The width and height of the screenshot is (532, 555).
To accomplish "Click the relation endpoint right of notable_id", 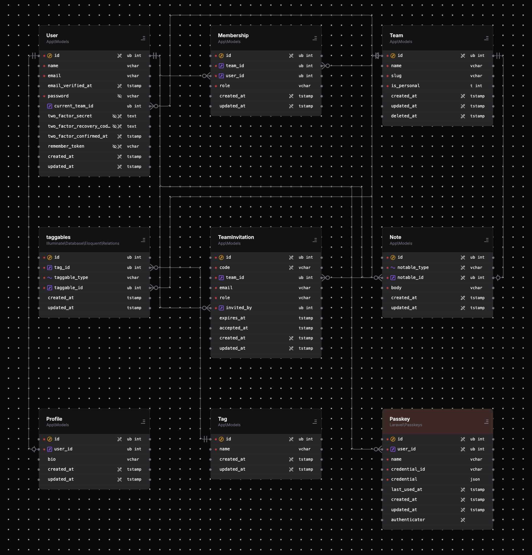I will pos(498,278).
